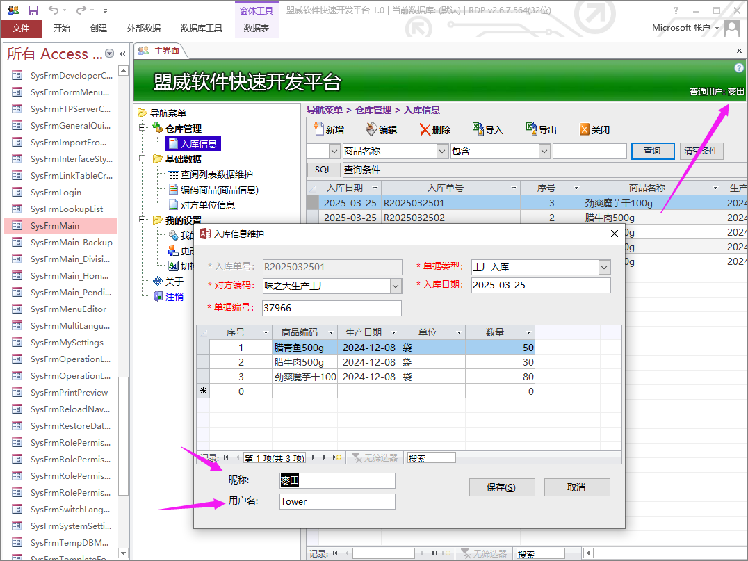
Task: Open the 包含 condition dropdown
Action: (x=544, y=151)
